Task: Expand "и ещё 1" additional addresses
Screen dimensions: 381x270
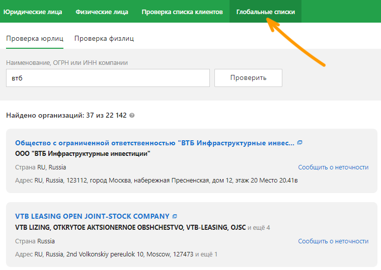Action: 206,254
